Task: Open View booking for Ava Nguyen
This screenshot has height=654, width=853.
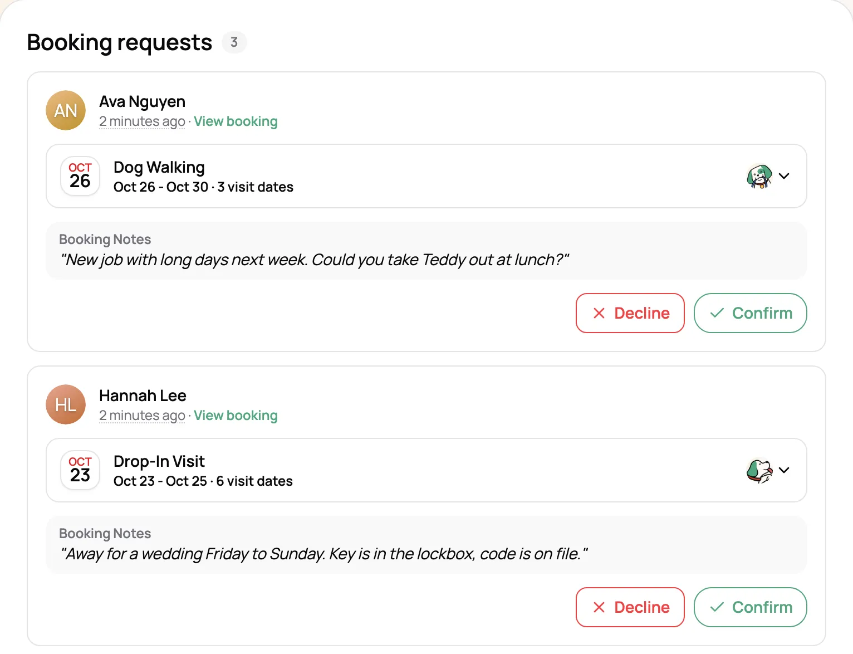Action: [x=236, y=121]
